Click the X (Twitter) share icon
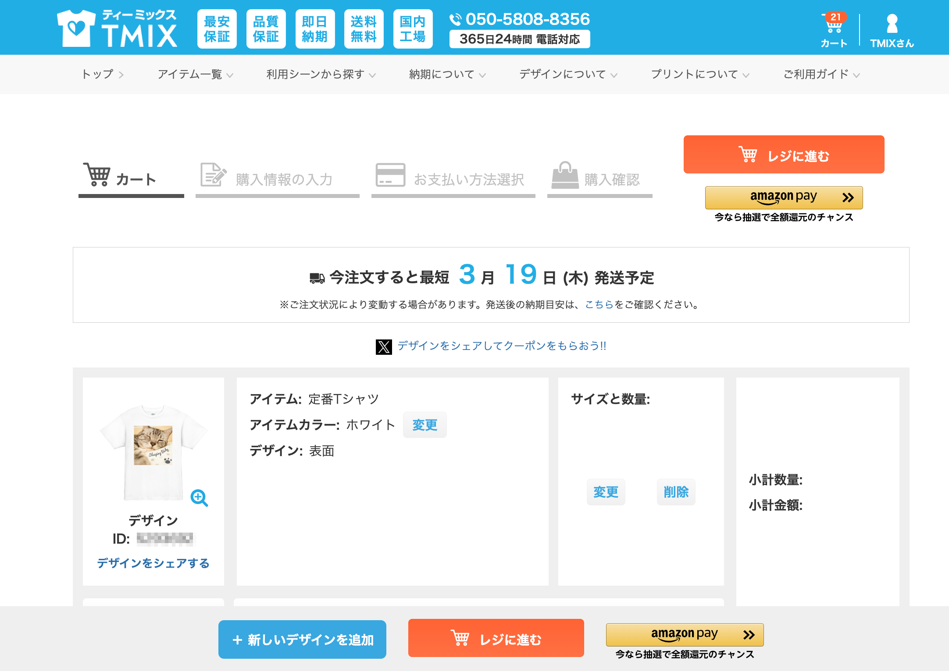Viewport: 949px width, 671px height. [384, 346]
